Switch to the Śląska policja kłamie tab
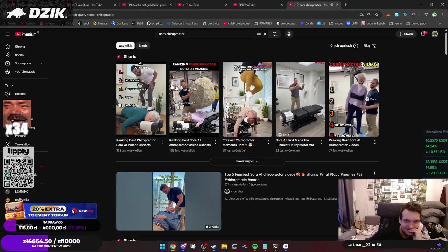 147,5
